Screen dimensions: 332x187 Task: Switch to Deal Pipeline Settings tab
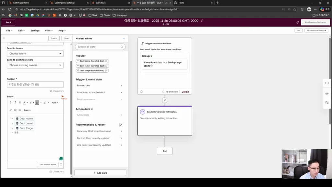[69, 3]
